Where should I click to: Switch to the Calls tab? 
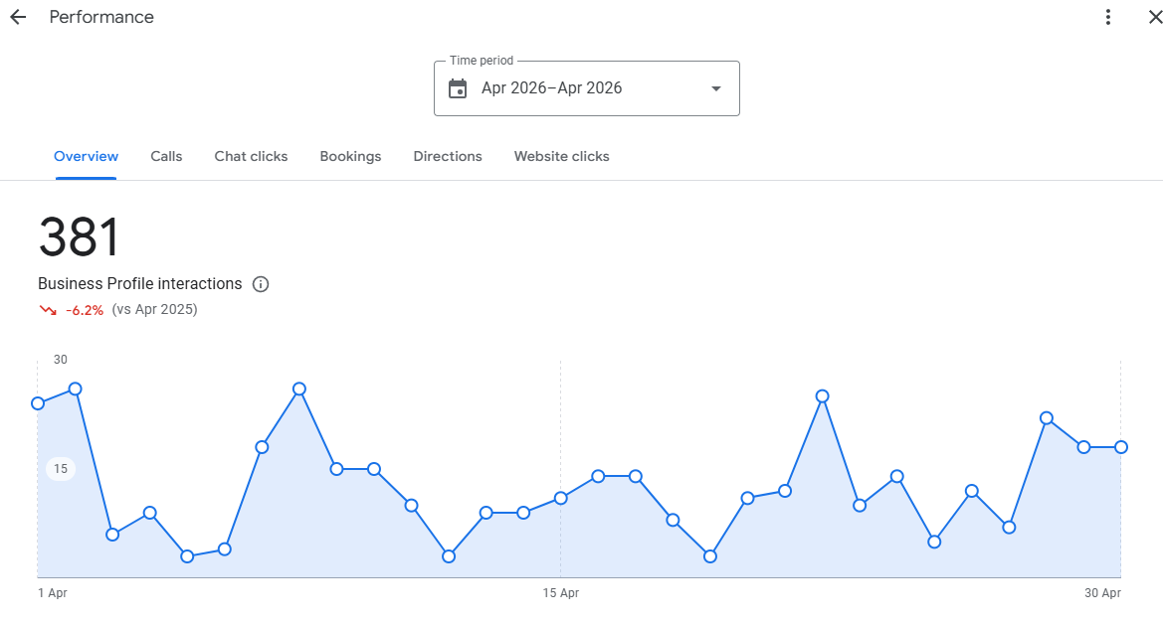(166, 156)
